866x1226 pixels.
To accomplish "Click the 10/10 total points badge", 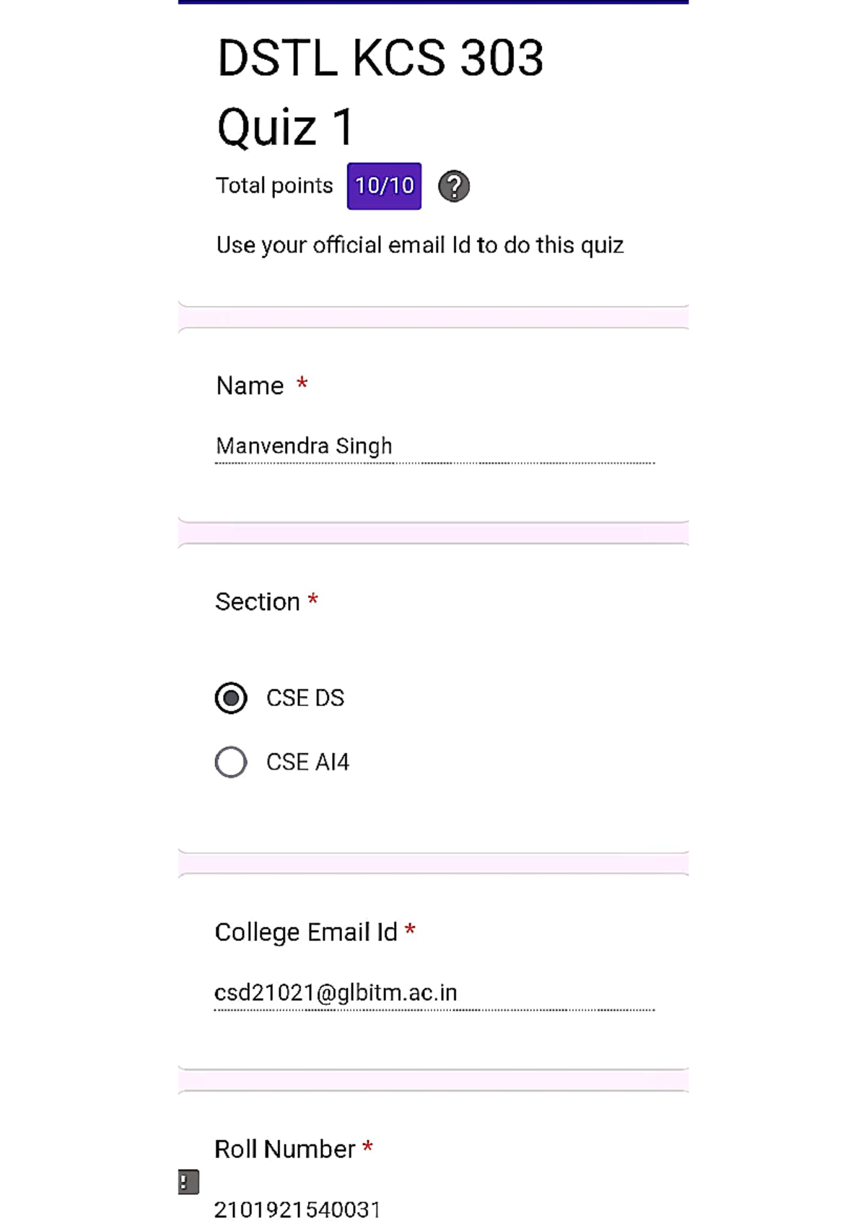I will coord(384,186).
